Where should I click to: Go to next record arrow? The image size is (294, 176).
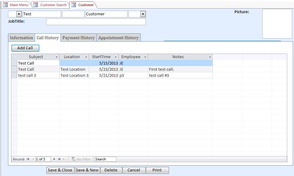(x=54, y=159)
